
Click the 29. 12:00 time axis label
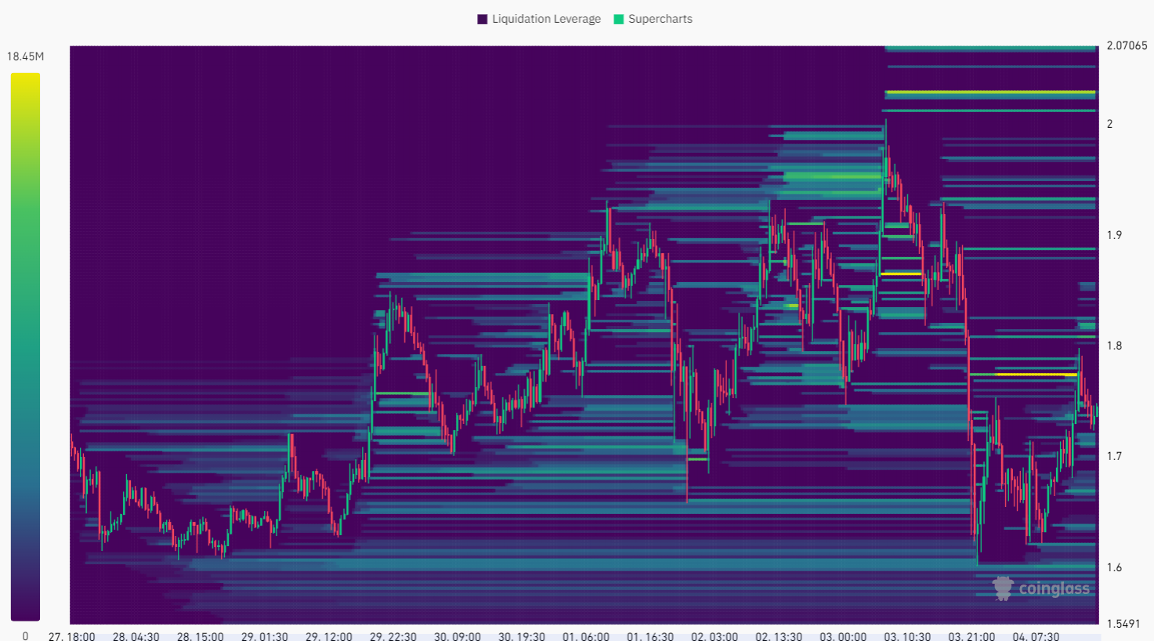pyautogui.click(x=328, y=636)
